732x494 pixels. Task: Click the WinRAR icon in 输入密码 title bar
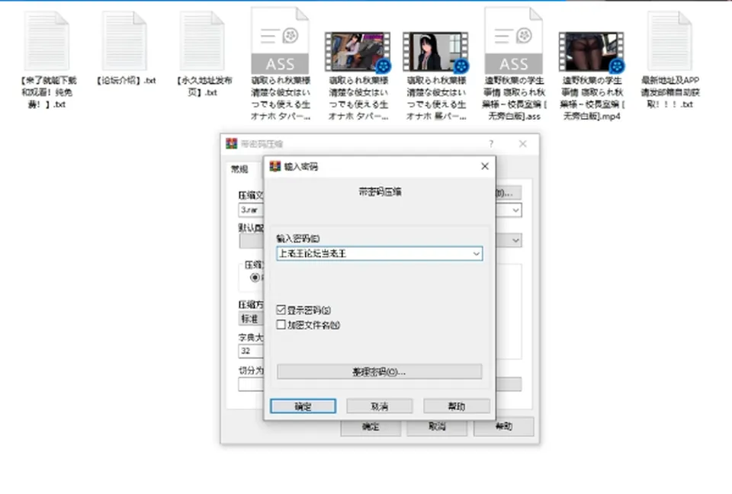[275, 166]
